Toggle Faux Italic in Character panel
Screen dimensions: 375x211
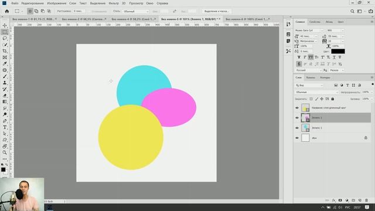point(305,57)
